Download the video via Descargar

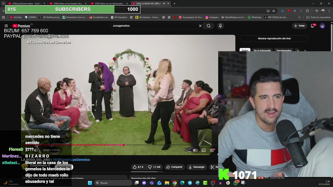pos(197,167)
